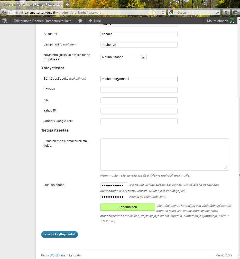Expand the display name dropdown Mauno Ahonen
Screen dimensions: 240x259
[x=144, y=57]
